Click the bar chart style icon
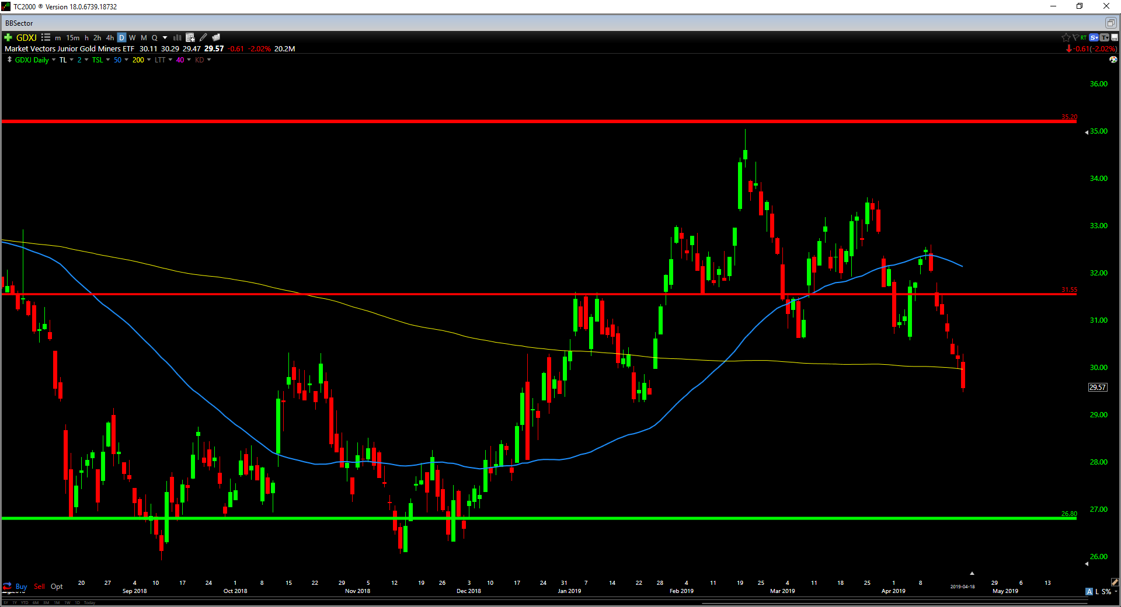The image size is (1121, 607). (177, 37)
